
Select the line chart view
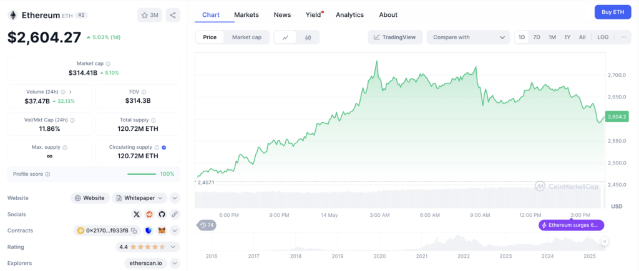[x=286, y=37]
